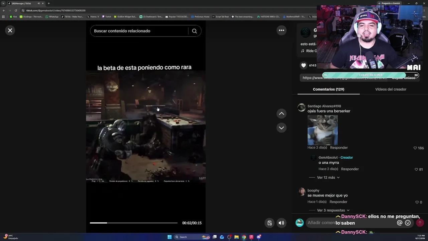Open the cat sticker image in comment
This screenshot has width=428, height=241.
323,130
